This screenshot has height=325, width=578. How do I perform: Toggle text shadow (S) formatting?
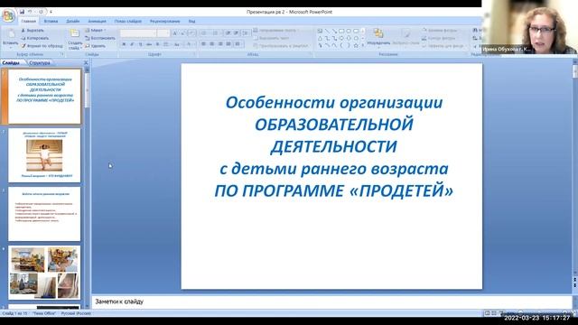[157, 44]
